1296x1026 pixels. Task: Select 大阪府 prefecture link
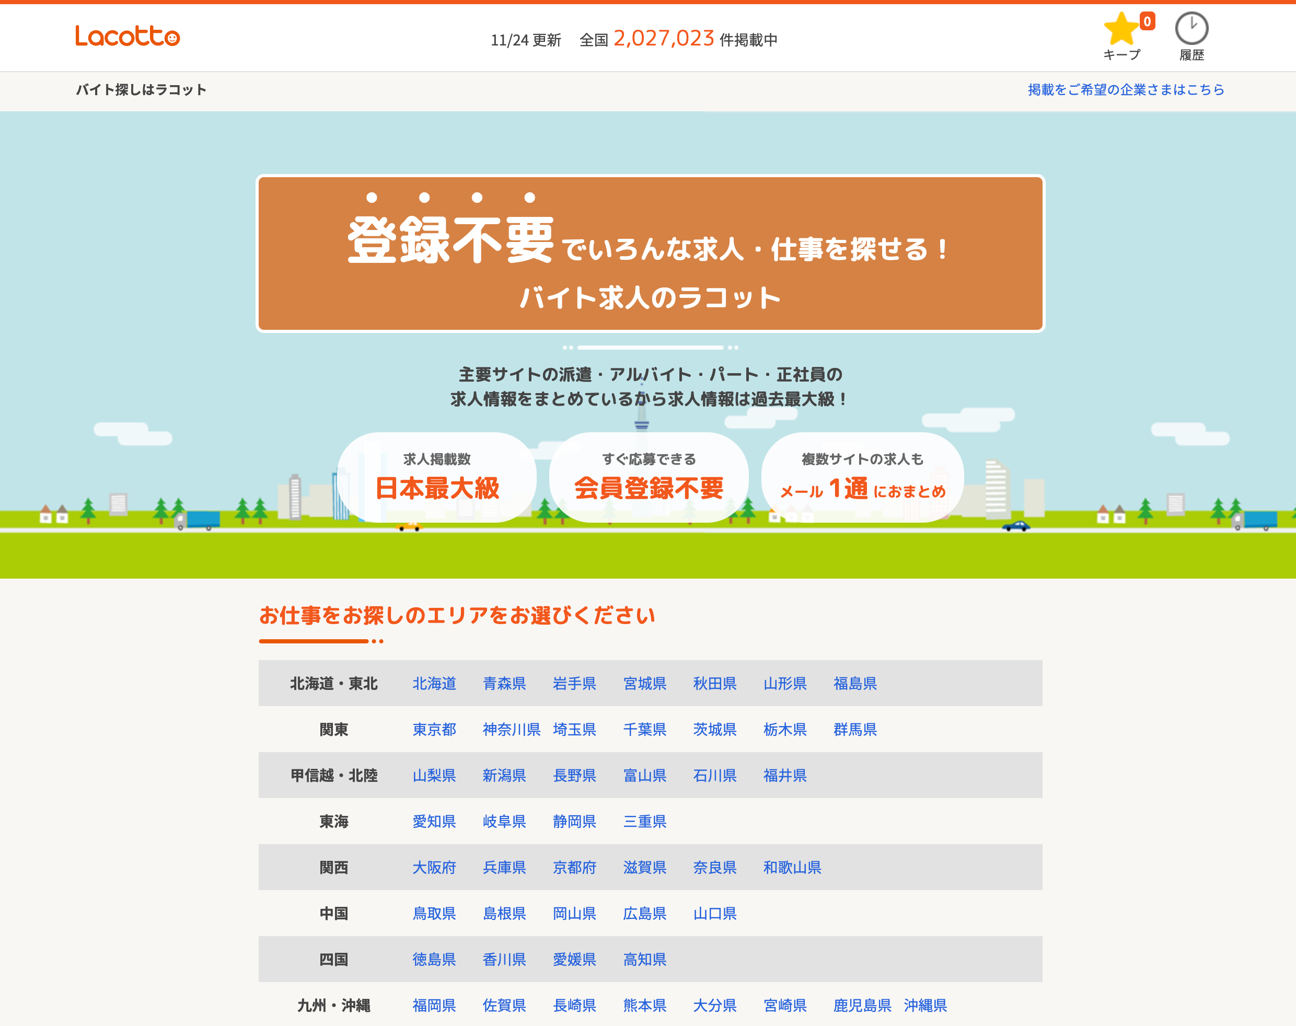pyautogui.click(x=434, y=868)
